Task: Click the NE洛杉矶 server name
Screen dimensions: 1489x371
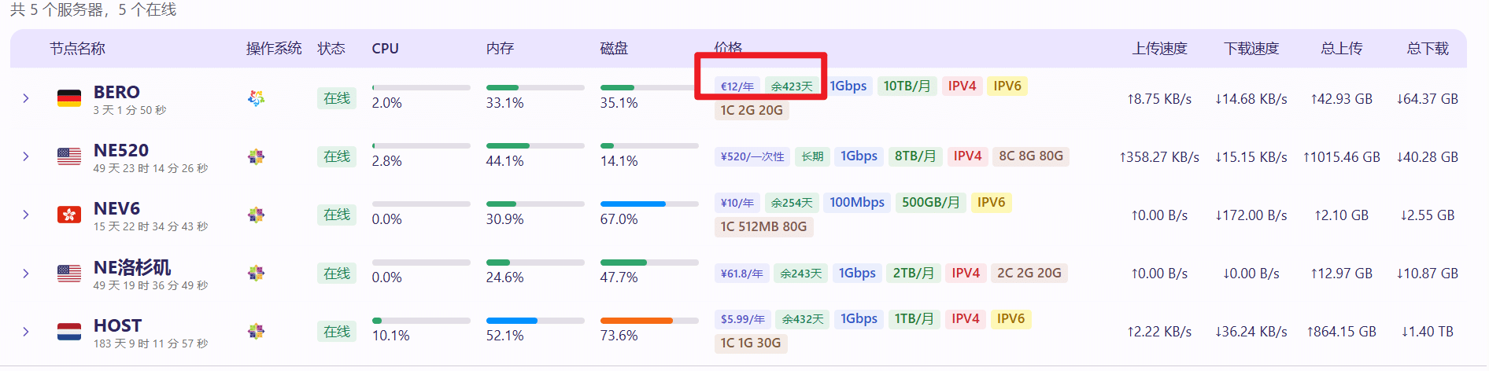Action: click(x=132, y=267)
